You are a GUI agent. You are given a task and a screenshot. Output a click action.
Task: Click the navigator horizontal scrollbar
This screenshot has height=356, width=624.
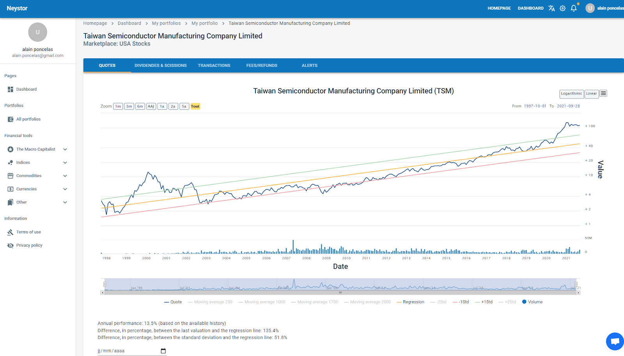(340, 293)
